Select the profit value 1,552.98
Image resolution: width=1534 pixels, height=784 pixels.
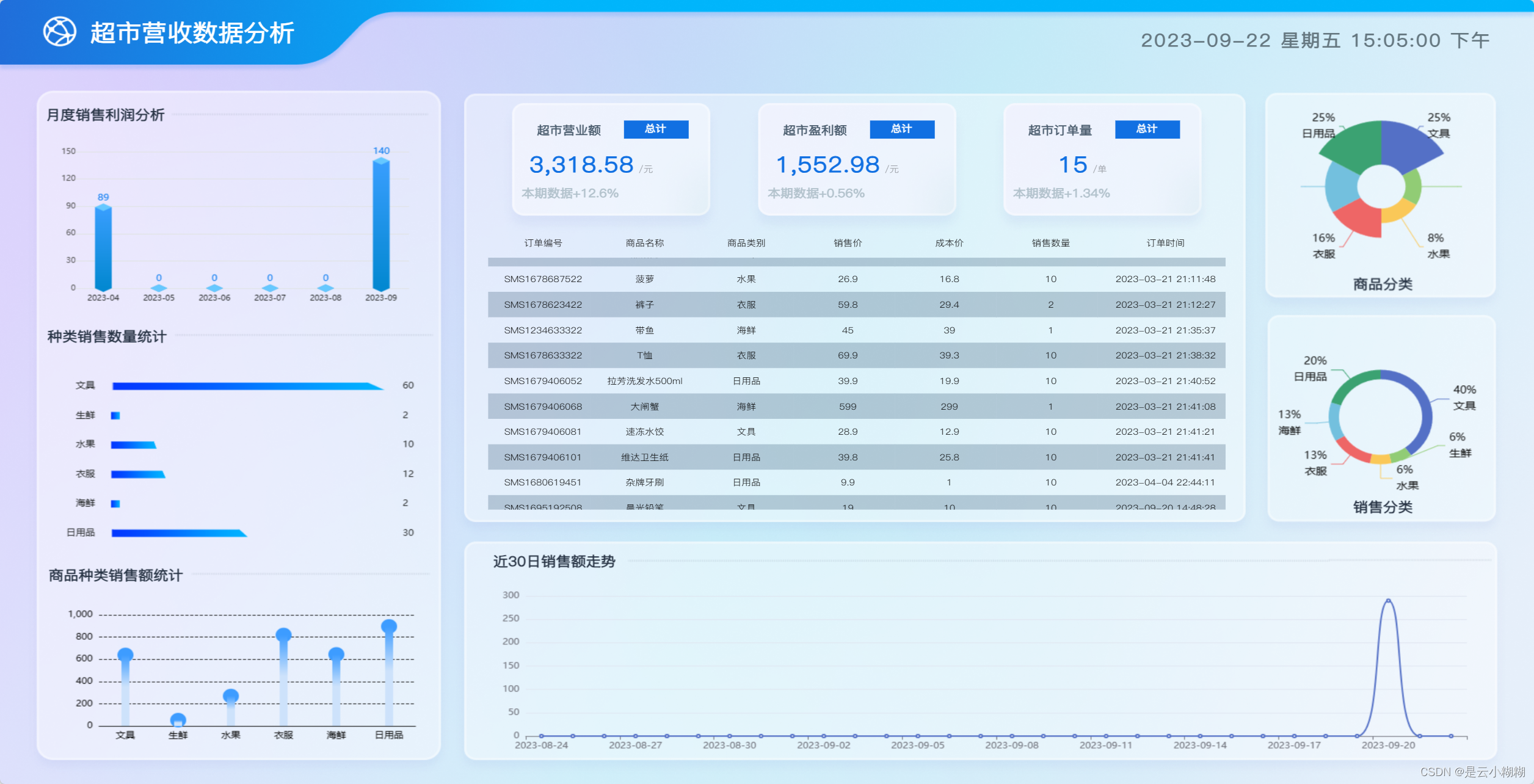(x=827, y=165)
